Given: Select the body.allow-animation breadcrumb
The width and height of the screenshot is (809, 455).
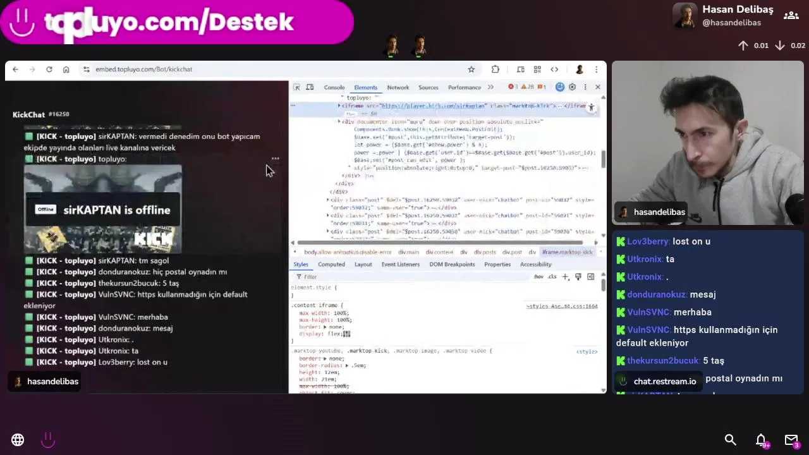Looking at the screenshot, I should click(x=348, y=252).
